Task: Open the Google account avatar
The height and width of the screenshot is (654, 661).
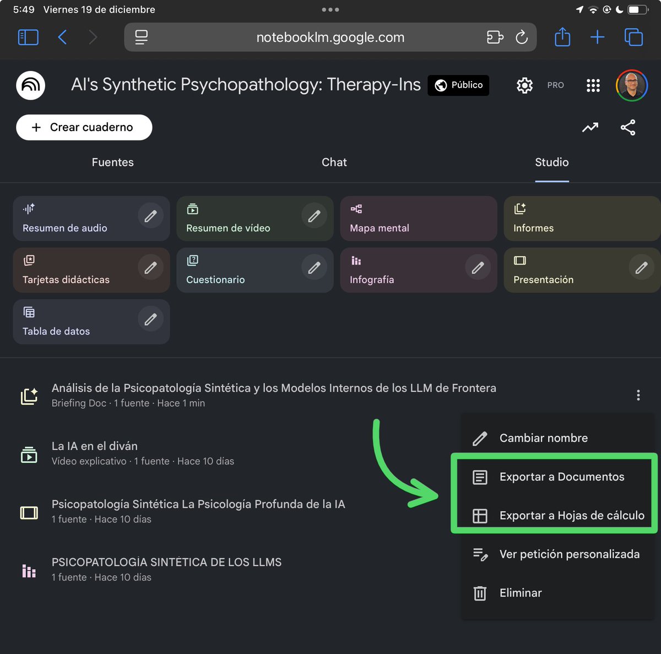Action: pyautogui.click(x=632, y=85)
